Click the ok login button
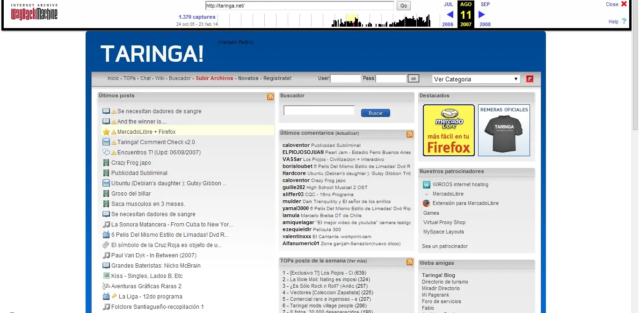 (414, 79)
